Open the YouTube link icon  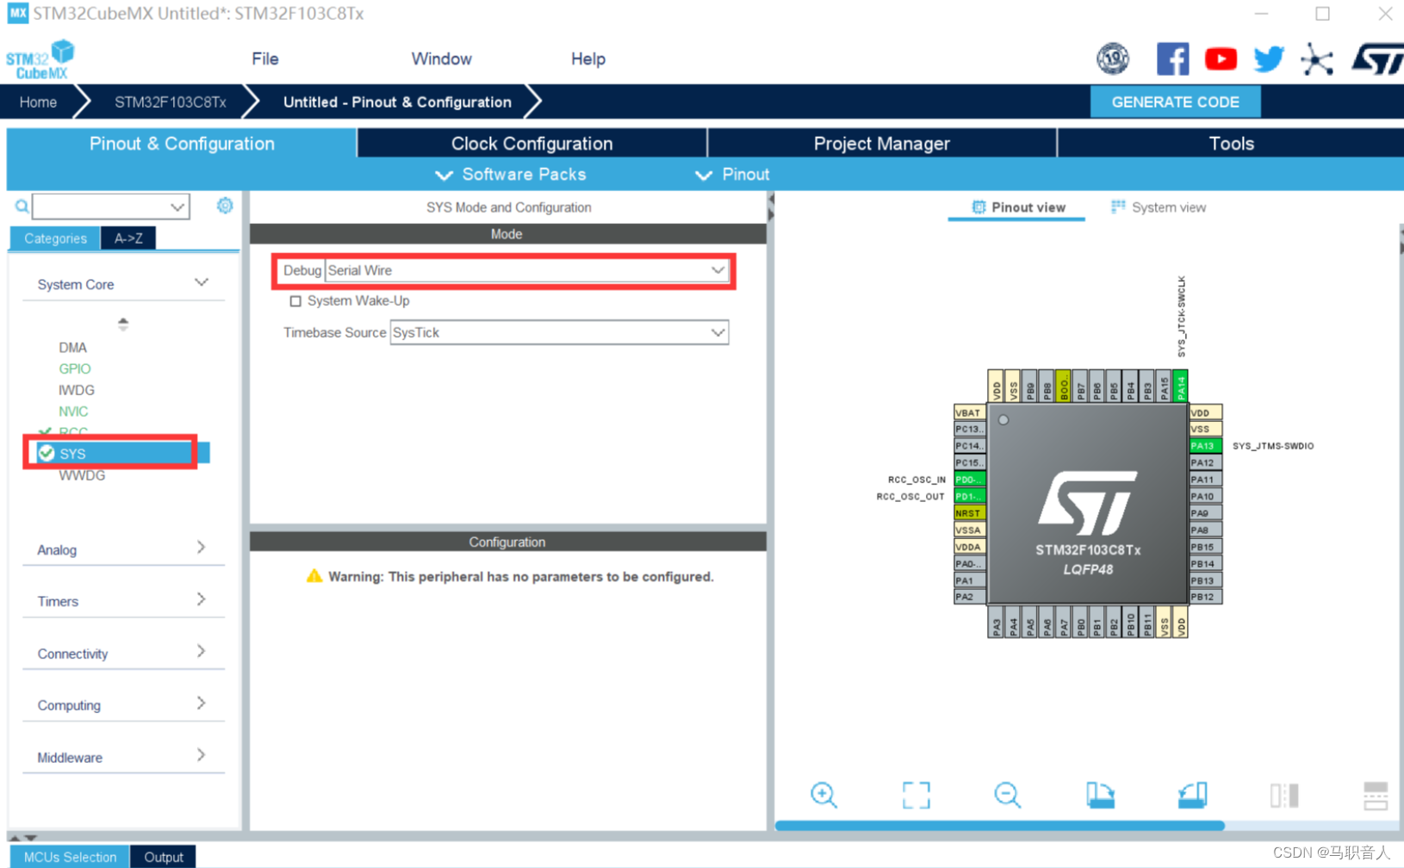1221,59
